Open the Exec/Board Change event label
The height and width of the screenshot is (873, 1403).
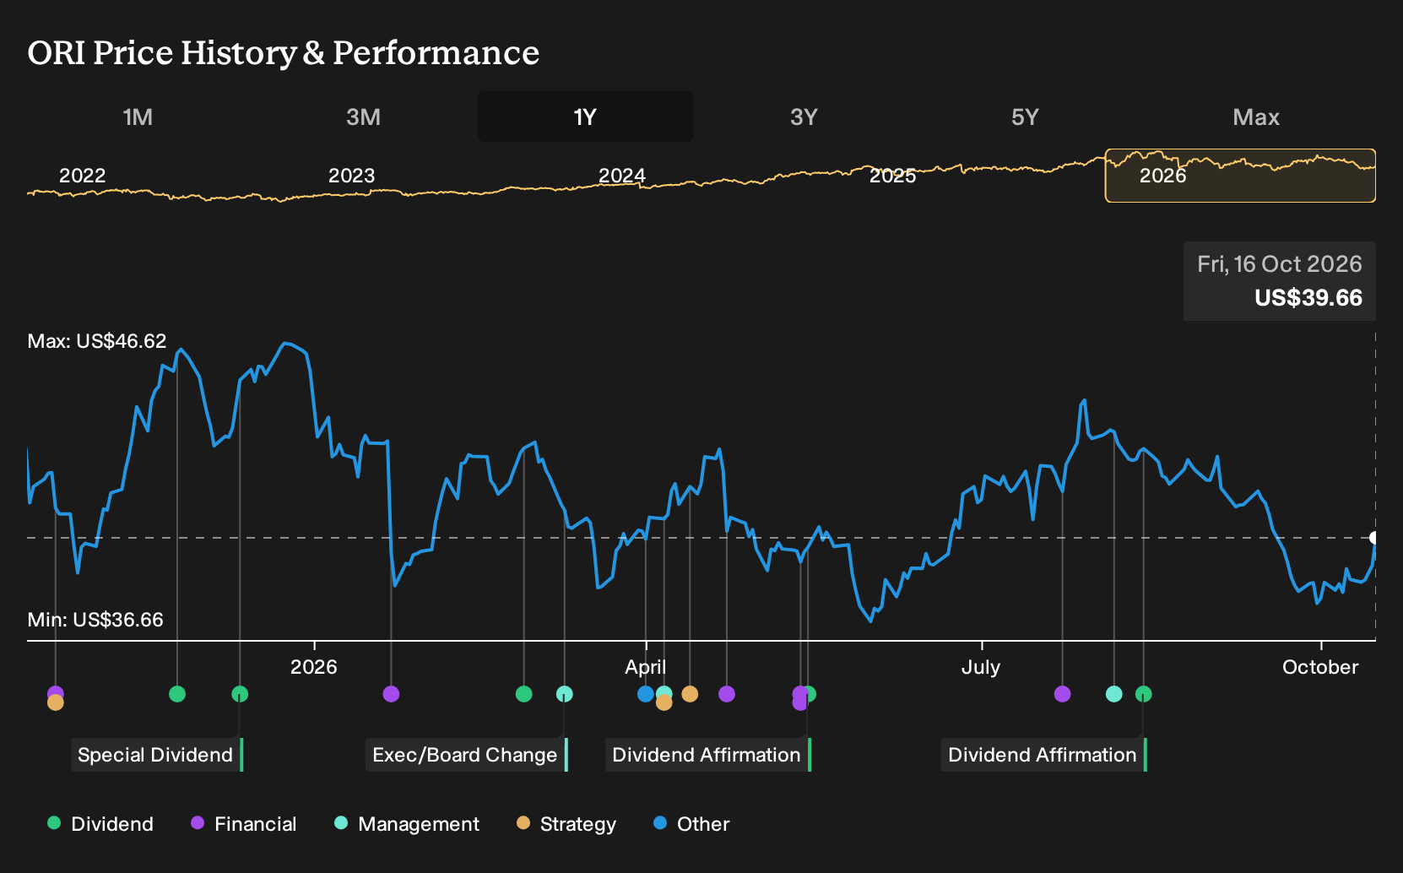(467, 755)
